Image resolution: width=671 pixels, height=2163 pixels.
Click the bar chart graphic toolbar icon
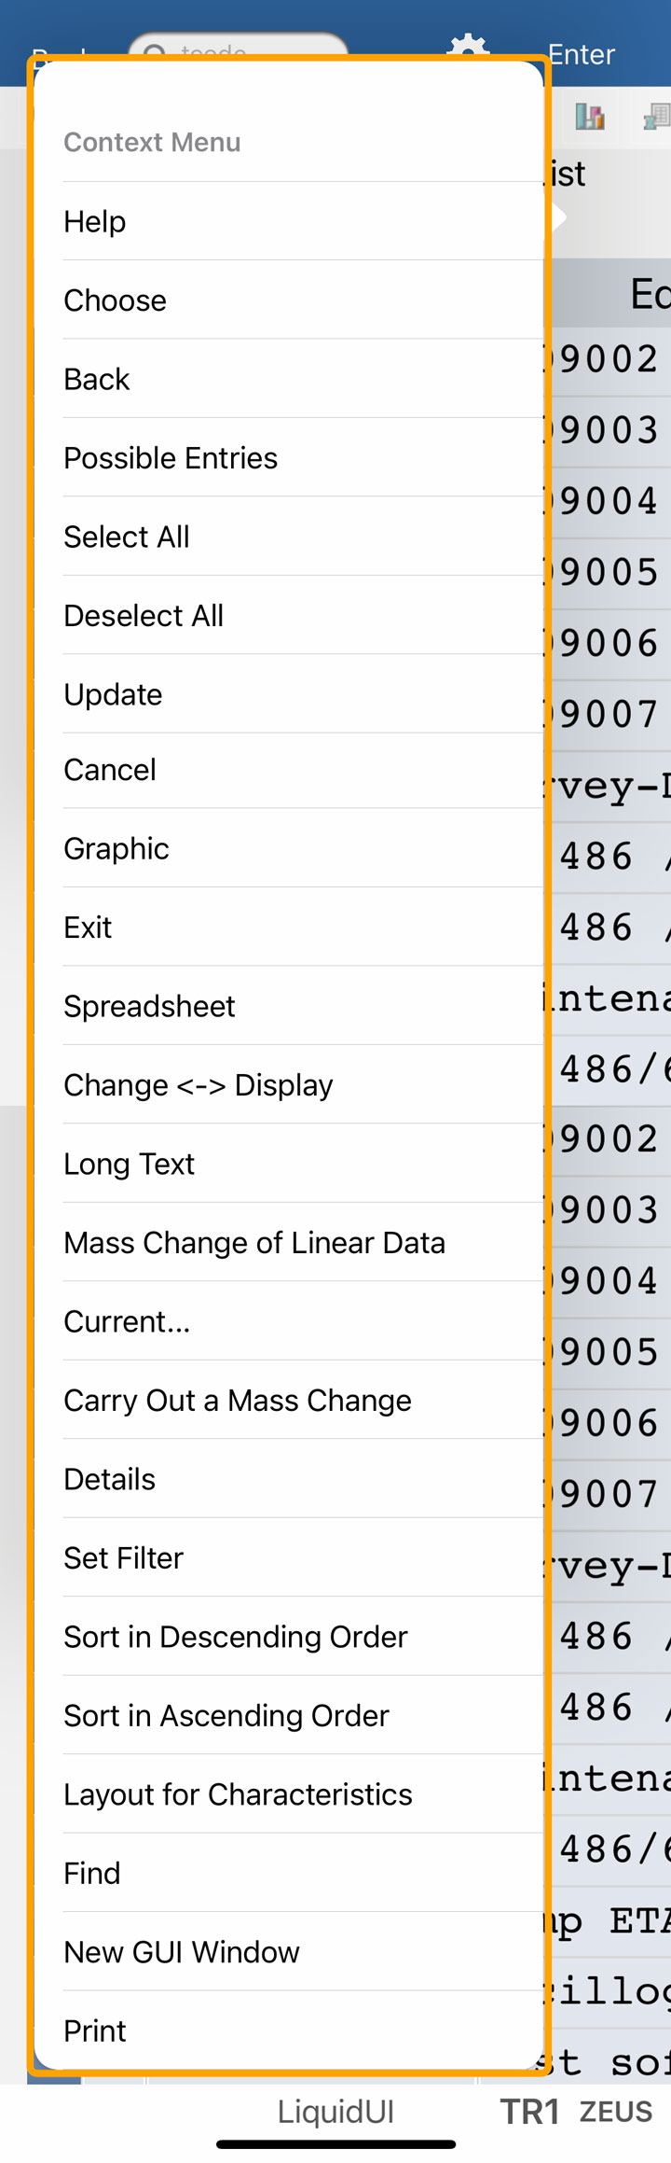point(589,117)
